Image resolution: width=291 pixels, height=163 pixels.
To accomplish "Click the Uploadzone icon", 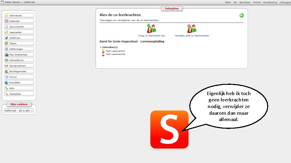I will point(7,60).
